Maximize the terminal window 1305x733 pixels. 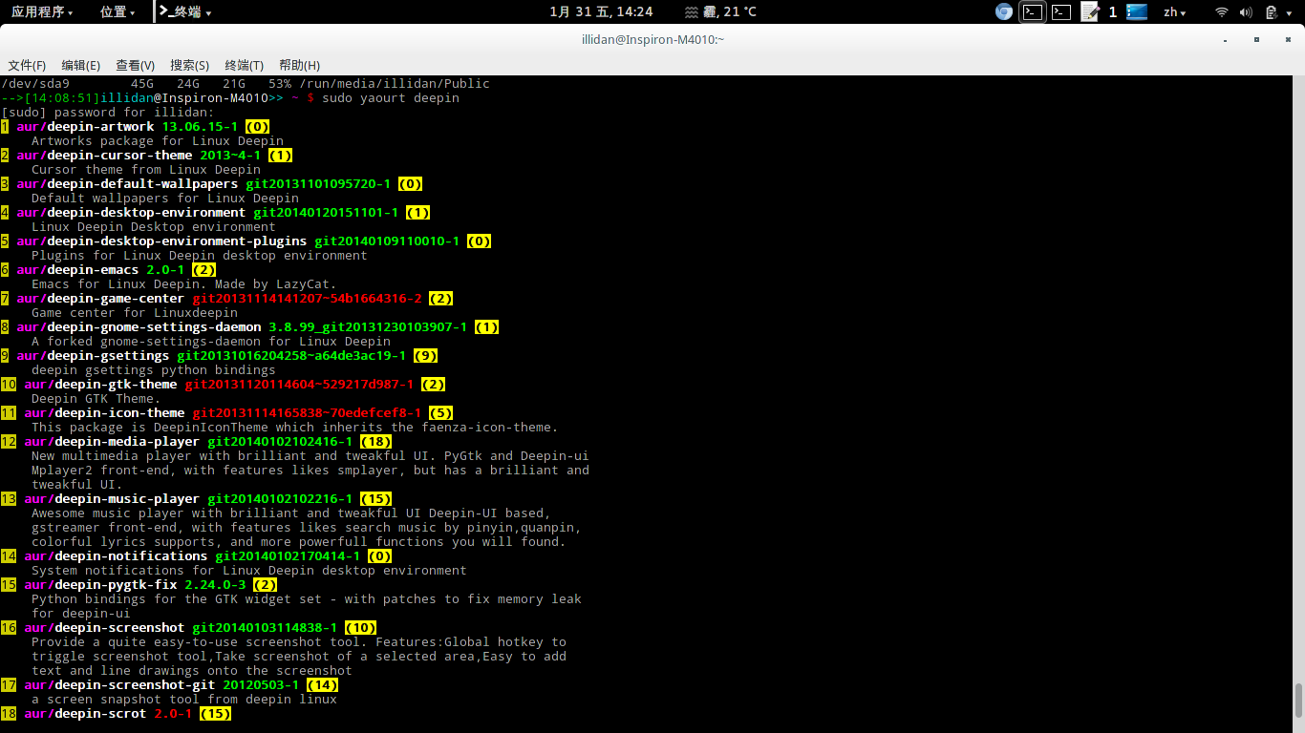coord(1257,39)
